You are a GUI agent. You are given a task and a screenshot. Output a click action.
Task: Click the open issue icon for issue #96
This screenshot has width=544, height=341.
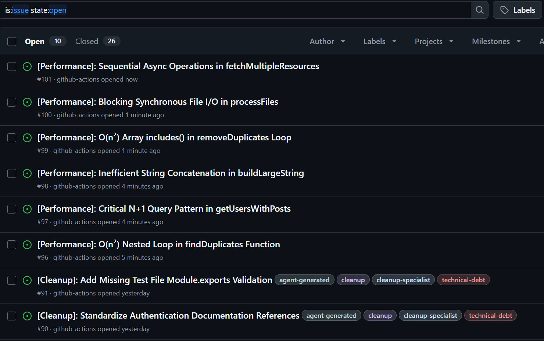click(27, 244)
